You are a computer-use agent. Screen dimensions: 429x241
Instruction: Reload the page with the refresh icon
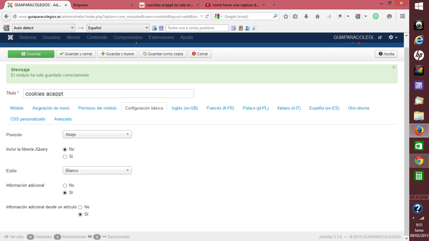coord(207,16)
